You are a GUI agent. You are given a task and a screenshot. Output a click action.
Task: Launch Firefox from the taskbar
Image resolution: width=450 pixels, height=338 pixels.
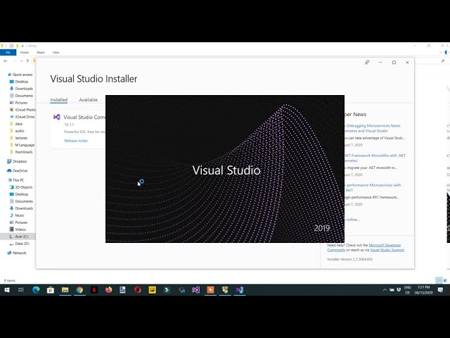tap(108, 290)
